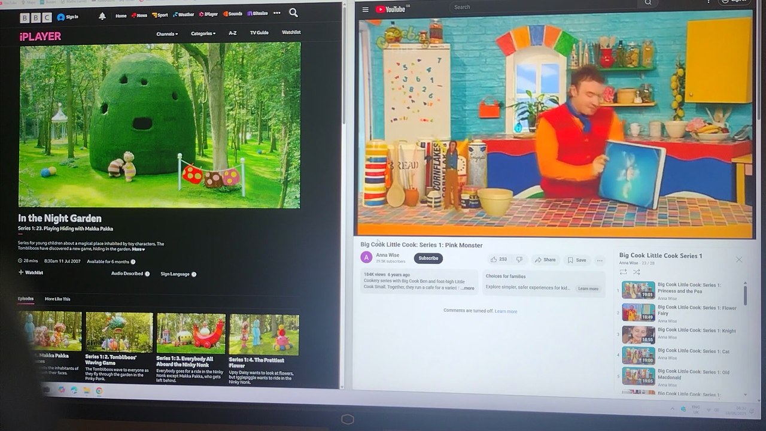
Task: Open Available for 6 months info icon
Action: point(133,262)
